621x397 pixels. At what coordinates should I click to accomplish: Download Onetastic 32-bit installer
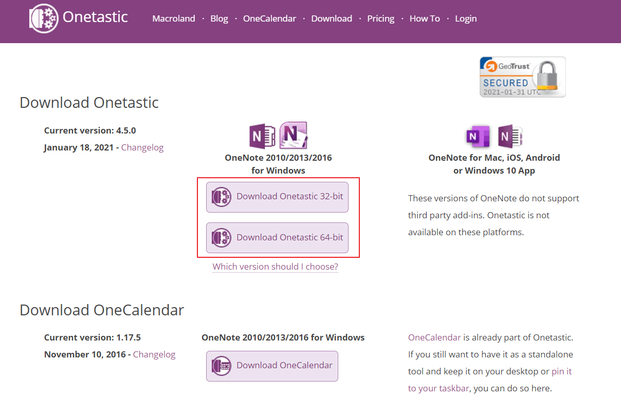pyautogui.click(x=277, y=197)
